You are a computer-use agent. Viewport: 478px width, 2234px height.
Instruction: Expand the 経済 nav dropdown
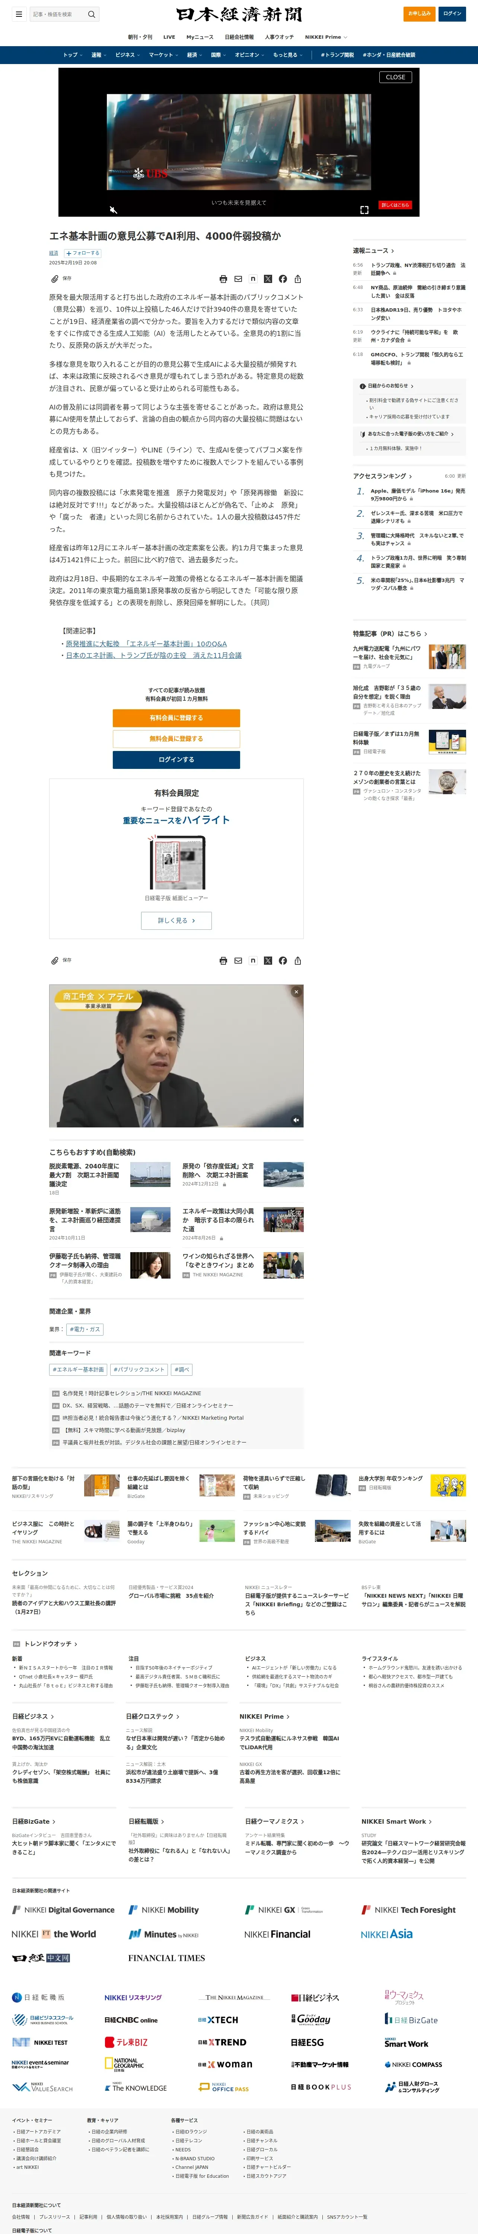pyautogui.click(x=195, y=55)
